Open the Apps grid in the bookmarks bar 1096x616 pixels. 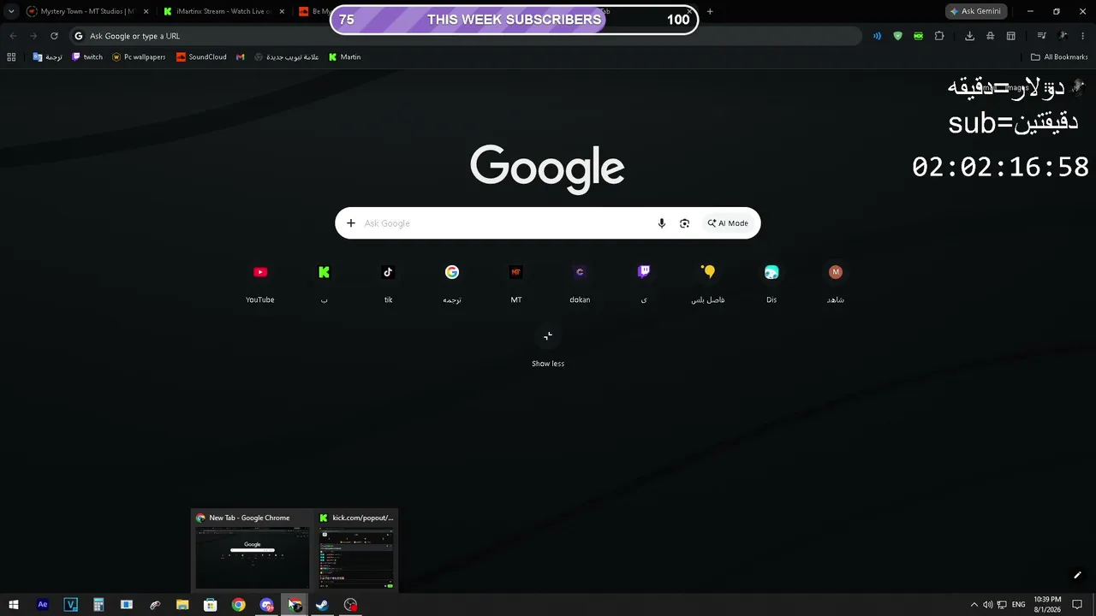point(11,57)
